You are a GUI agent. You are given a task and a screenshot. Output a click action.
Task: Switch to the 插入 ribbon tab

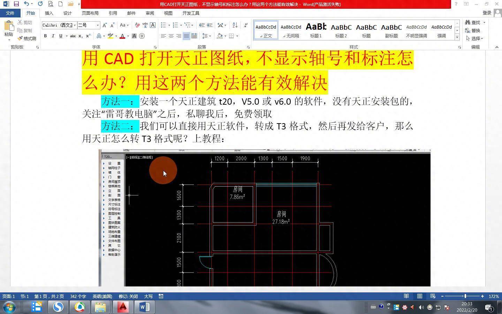[49, 13]
